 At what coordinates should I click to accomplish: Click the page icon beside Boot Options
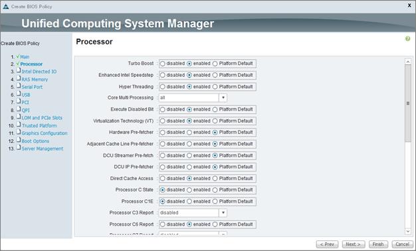click(x=19, y=140)
